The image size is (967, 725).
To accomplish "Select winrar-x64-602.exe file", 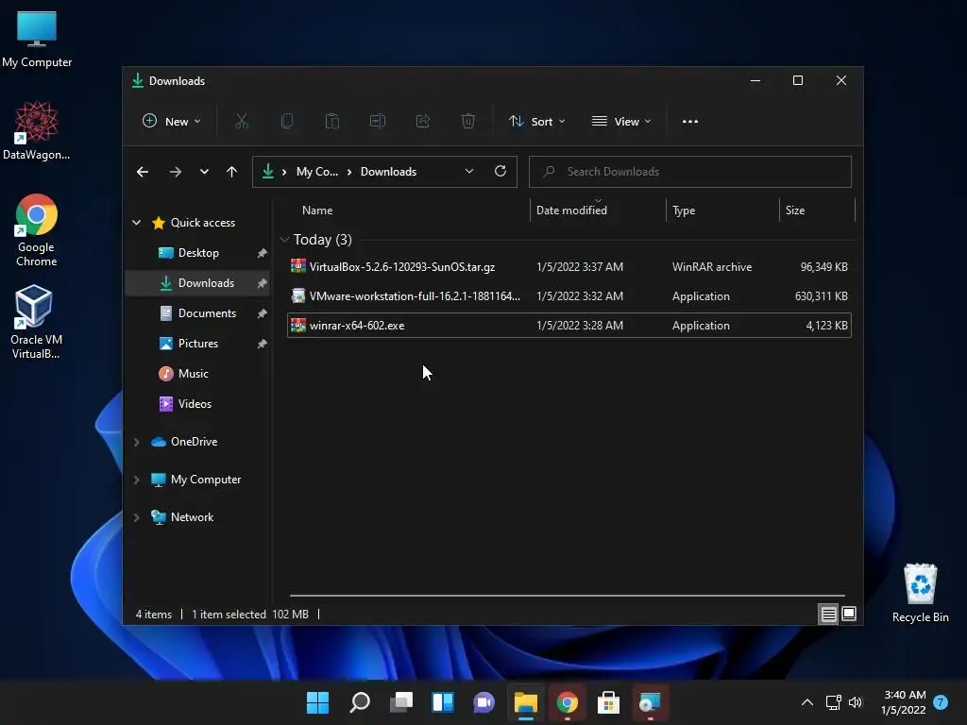I will point(569,326).
